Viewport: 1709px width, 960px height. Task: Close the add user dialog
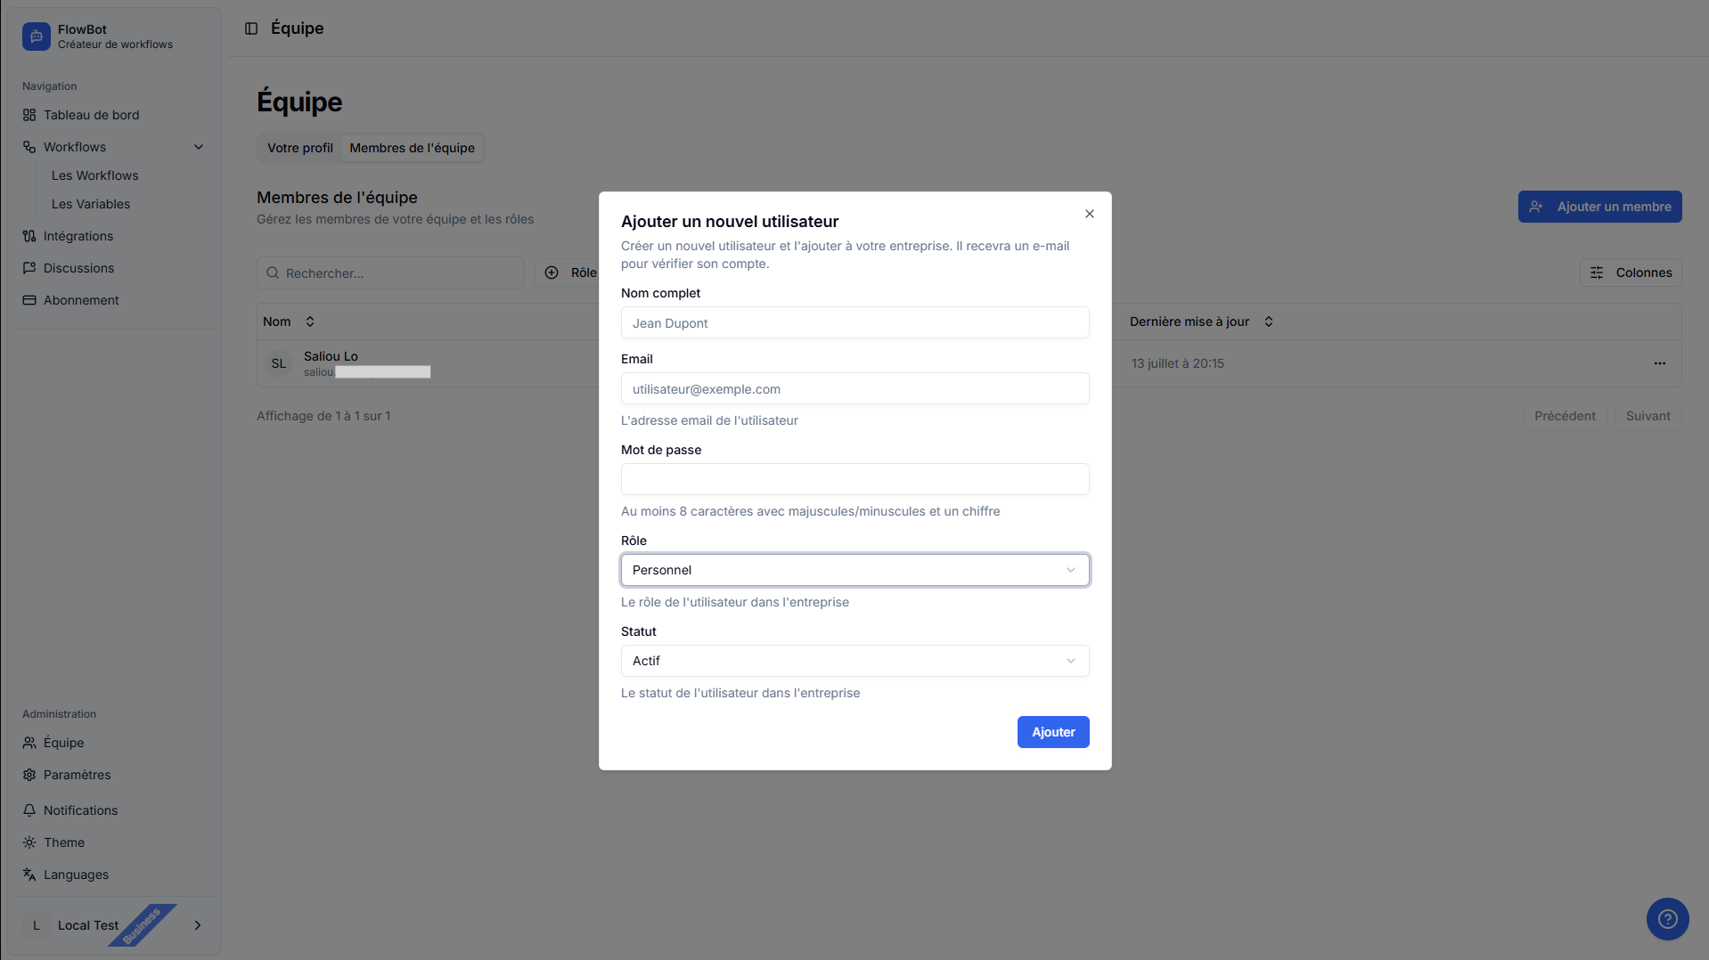(1089, 214)
